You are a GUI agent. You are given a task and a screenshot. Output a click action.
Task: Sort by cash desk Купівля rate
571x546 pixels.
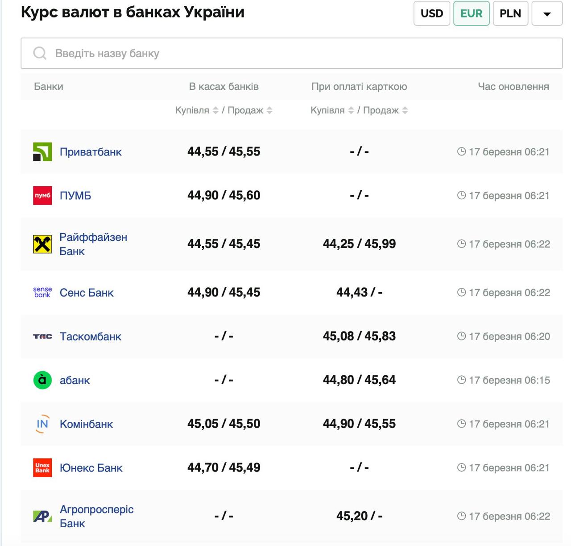click(215, 110)
